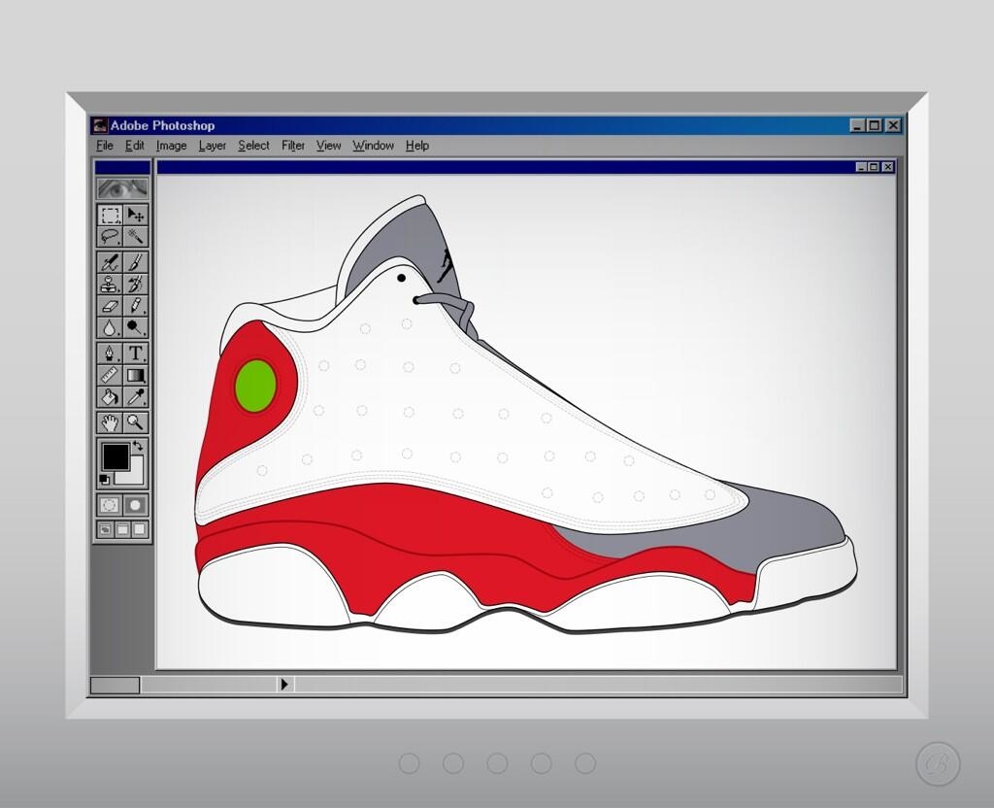The height and width of the screenshot is (808, 994).
Task: Select the Rectangular Marquee tool
Action: pos(111,216)
